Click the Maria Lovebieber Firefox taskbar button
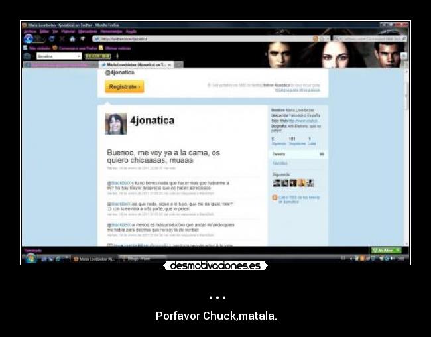The height and width of the screenshot is (337, 431). coord(95,259)
